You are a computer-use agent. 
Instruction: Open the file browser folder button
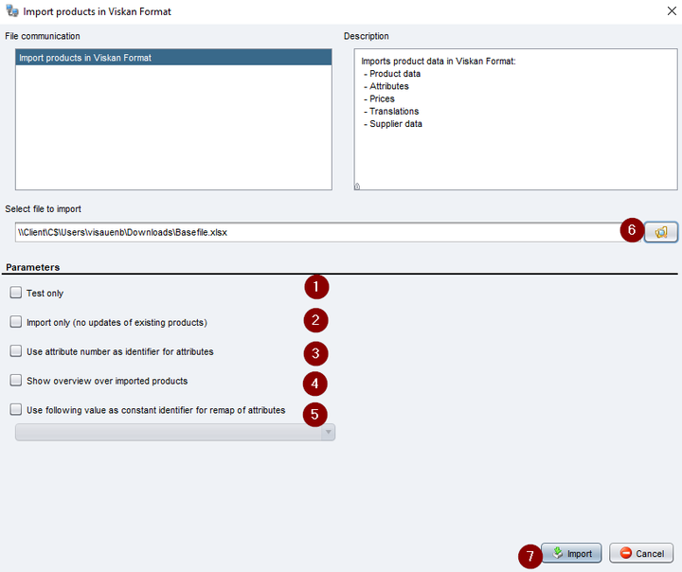(x=661, y=232)
